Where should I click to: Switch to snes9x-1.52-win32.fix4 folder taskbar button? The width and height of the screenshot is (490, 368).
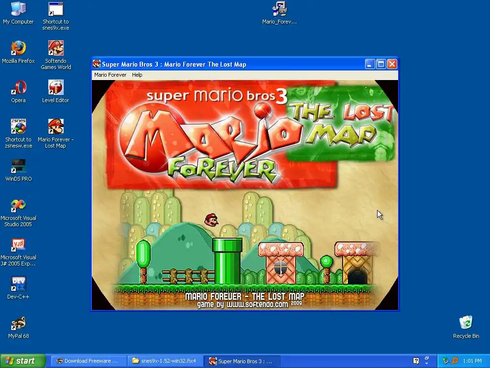(x=165, y=361)
